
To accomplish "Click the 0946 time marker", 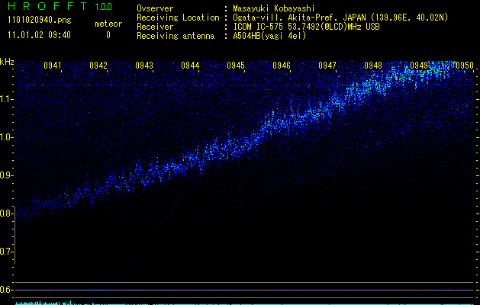I will pyautogui.click(x=282, y=65).
